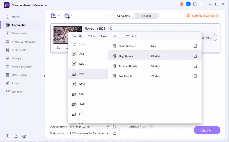Select the Web Video tab
This screenshot has height=142, width=229.
point(132,36)
